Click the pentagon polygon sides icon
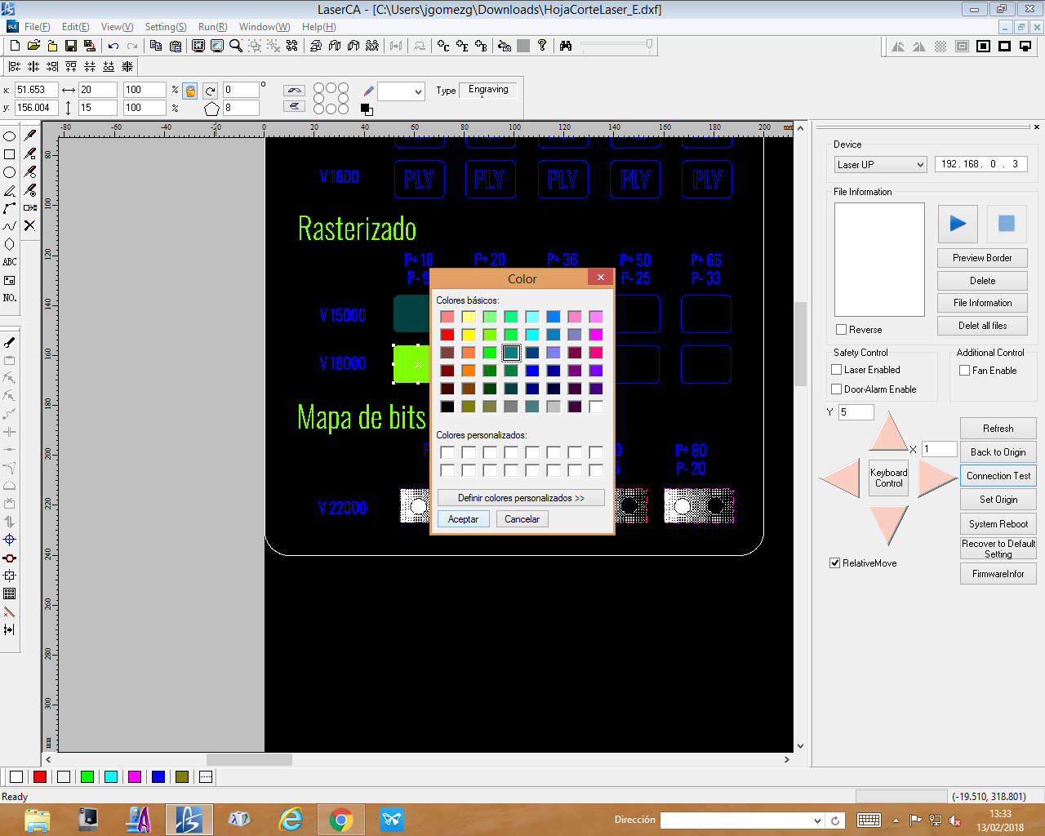The width and height of the screenshot is (1045, 836). [211, 109]
